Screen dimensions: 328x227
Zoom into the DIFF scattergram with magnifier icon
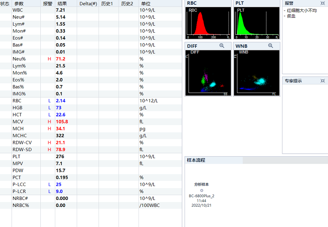point(222,46)
